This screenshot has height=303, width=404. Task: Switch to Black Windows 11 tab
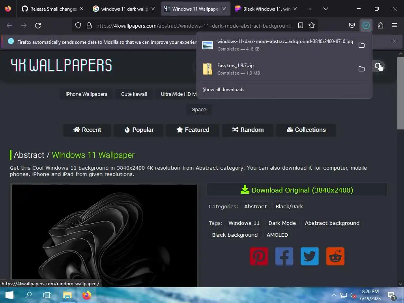point(266,9)
